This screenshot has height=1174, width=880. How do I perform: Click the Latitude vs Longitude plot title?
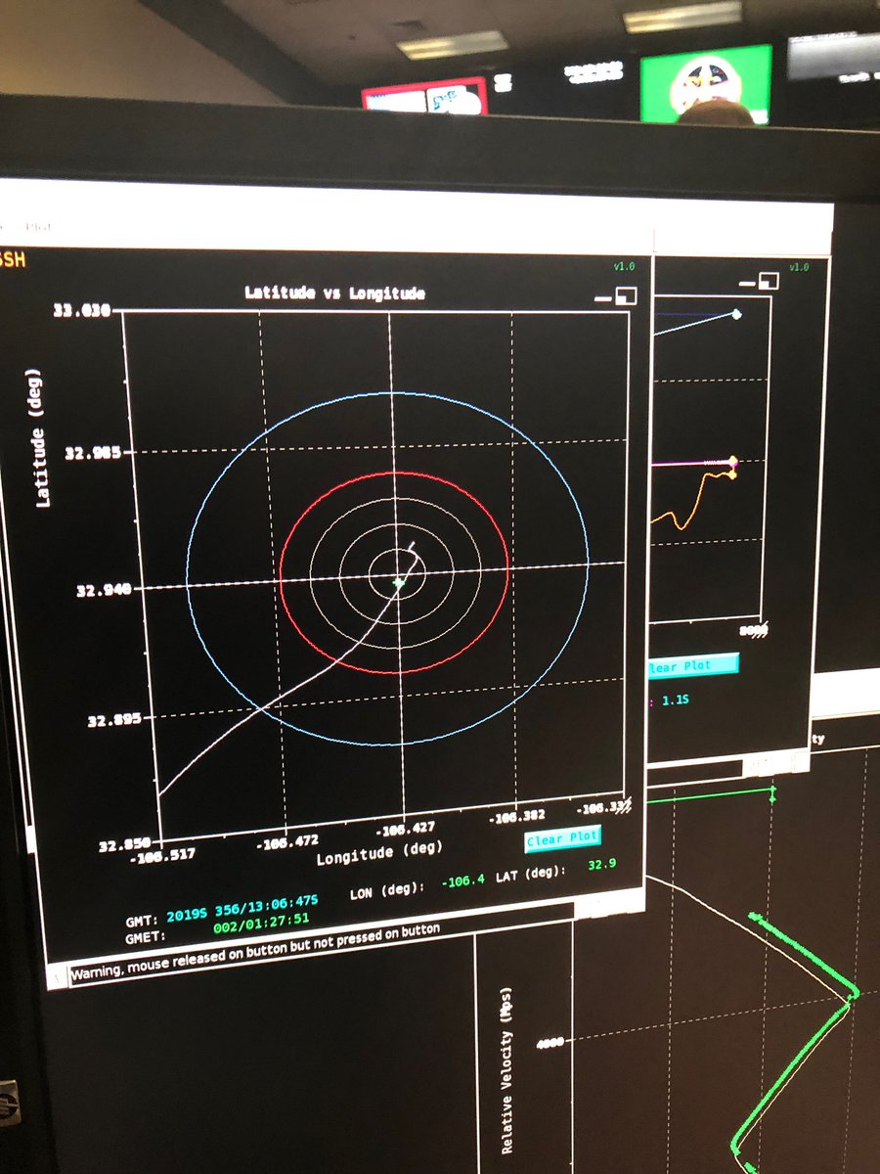(334, 293)
